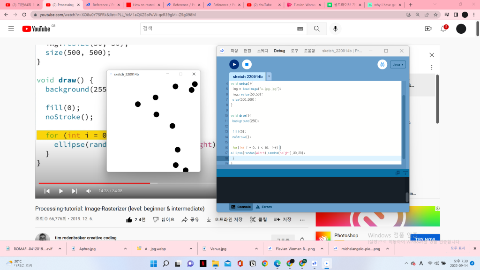Open the 도움말 menu in Processing

pos(309,51)
